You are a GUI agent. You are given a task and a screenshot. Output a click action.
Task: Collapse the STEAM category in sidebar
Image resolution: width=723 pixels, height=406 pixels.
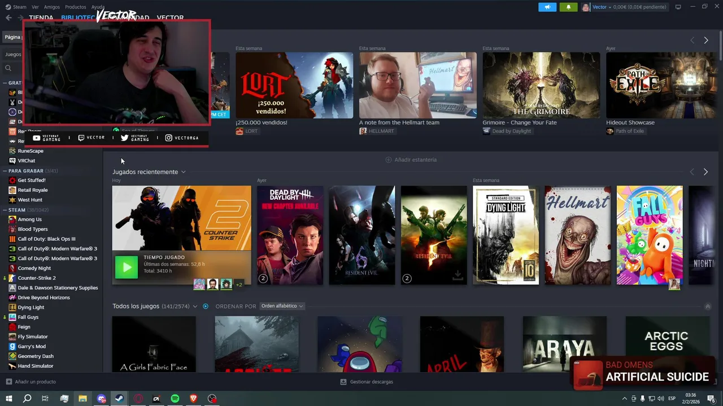5,210
